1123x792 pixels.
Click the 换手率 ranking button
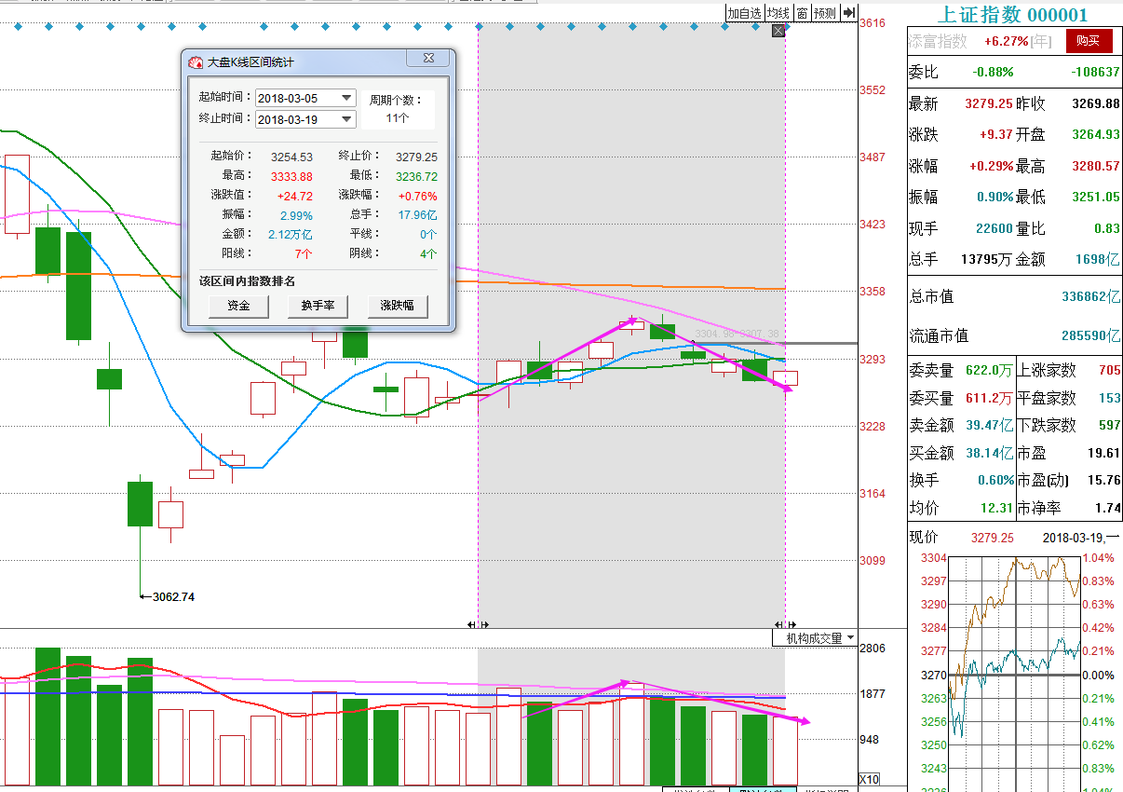pos(318,306)
